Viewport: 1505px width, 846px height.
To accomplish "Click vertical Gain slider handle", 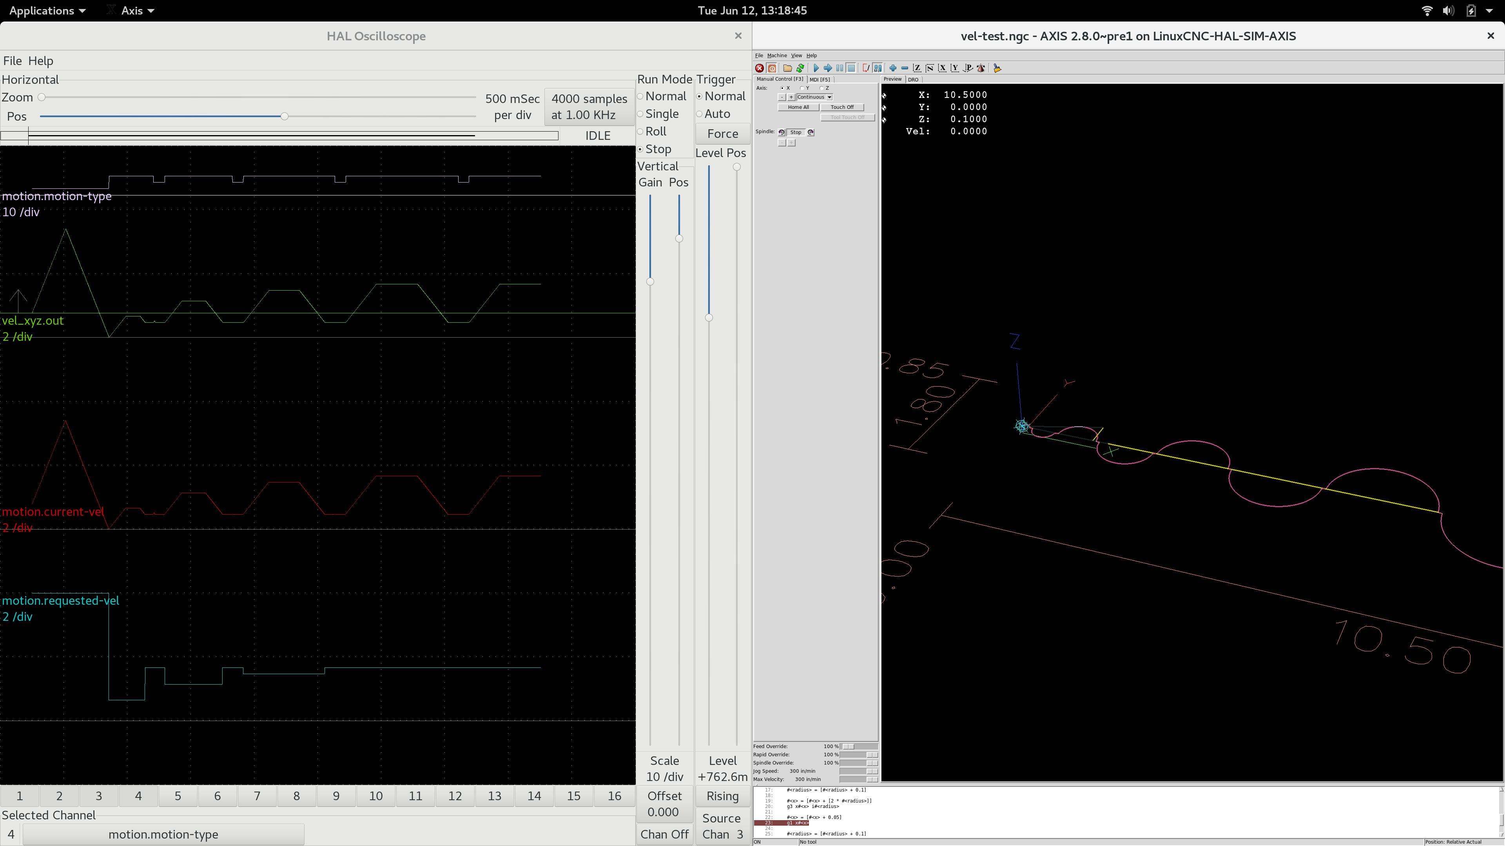I will click(650, 282).
